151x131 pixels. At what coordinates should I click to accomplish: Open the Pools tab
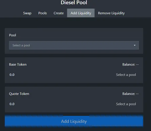pyautogui.click(x=42, y=13)
